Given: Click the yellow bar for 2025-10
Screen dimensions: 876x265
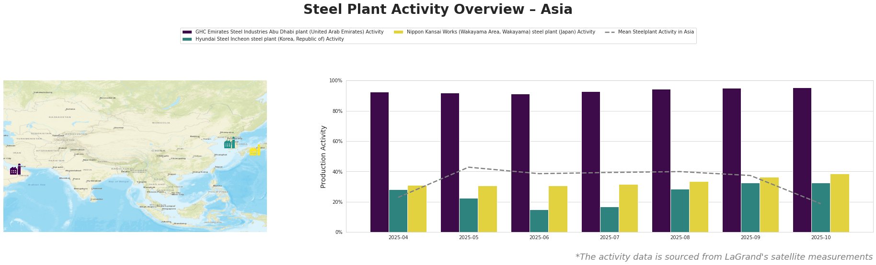Looking at the screenshot, I should (x=840, y=203).
